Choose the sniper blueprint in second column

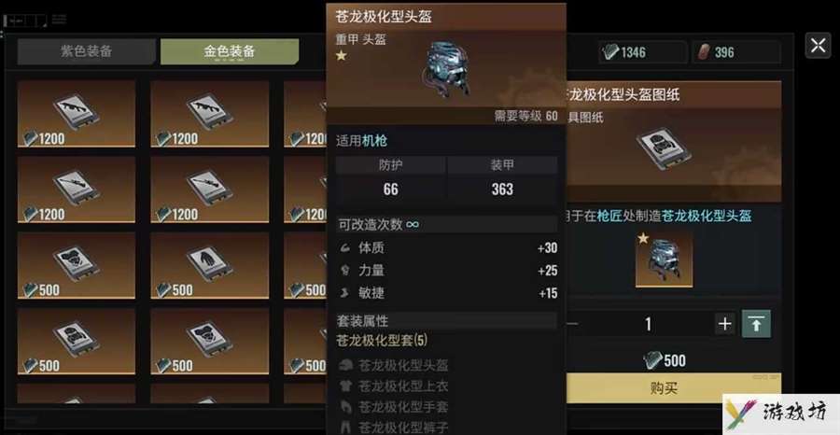click(209, 189)
